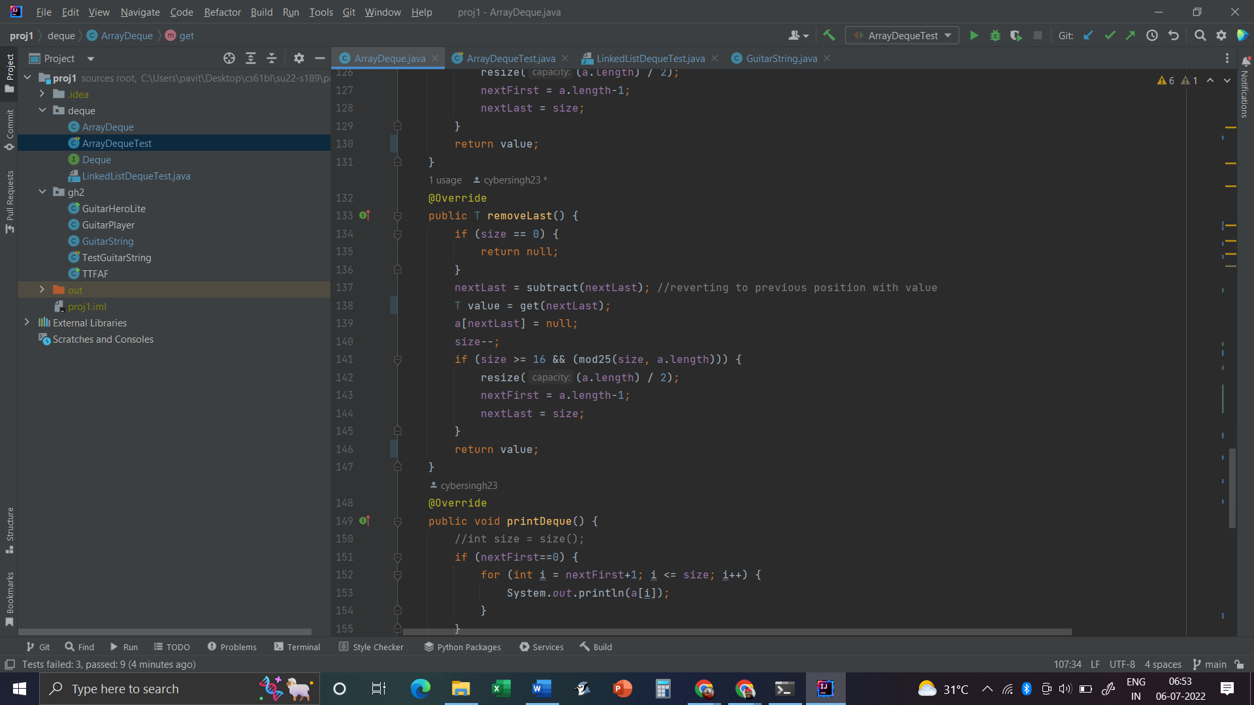
Task: Open the Refactor menu
Action: click(x=222, y=12)
